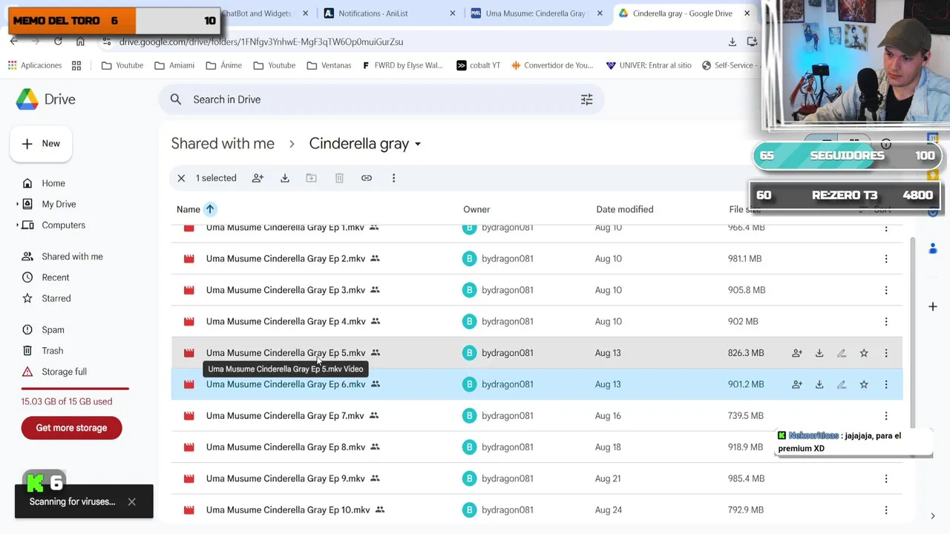Share the Ep 6.mkv file via row icon
The width and height of the screenshot is (950, 534).
click(797, 384)
